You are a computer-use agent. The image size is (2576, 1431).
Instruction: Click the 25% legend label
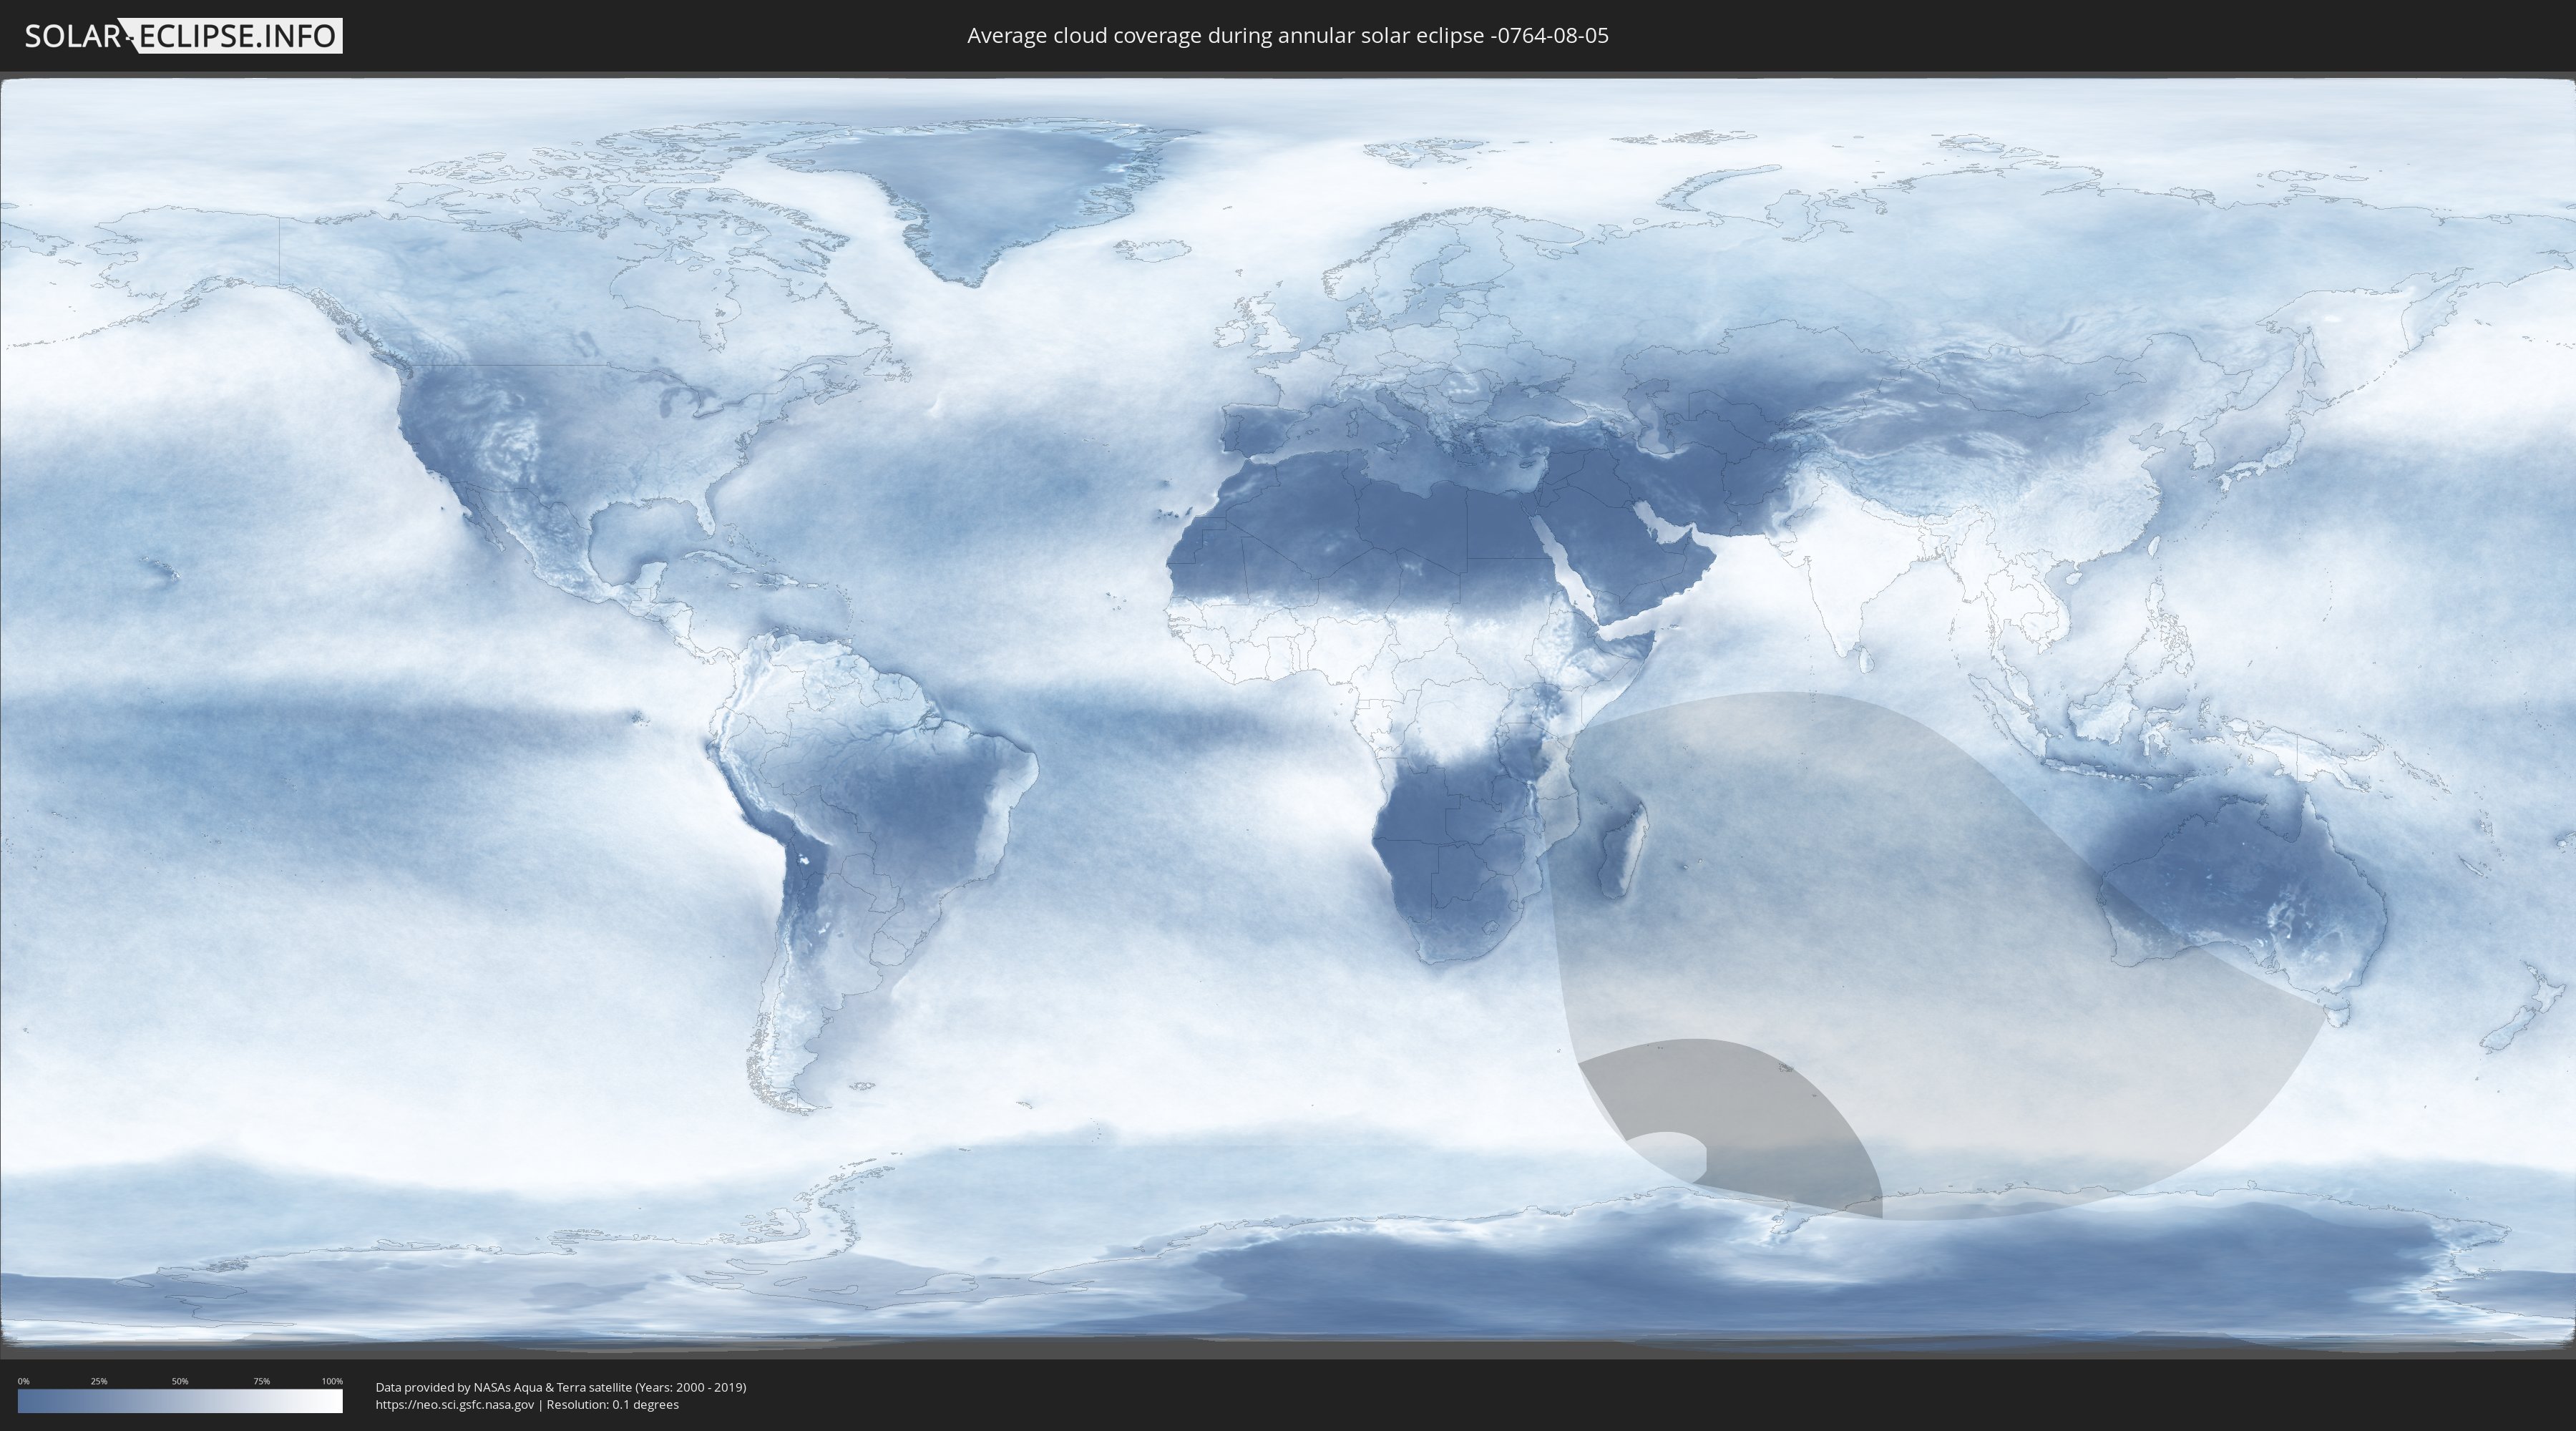(x=99, y=1381)
